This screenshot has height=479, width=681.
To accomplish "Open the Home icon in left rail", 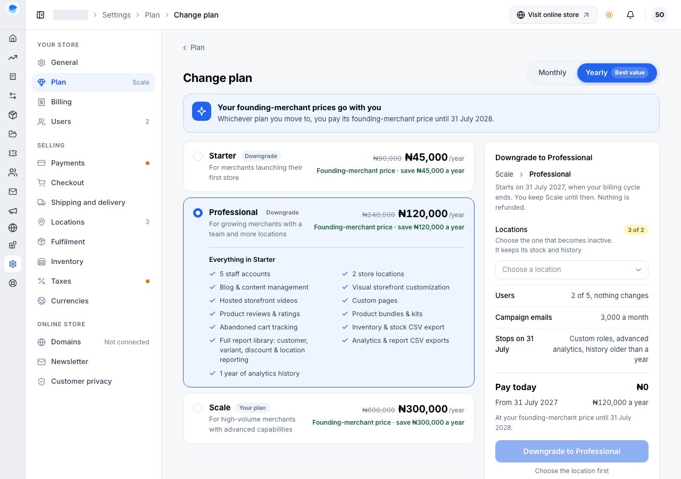I will (13, 38).
